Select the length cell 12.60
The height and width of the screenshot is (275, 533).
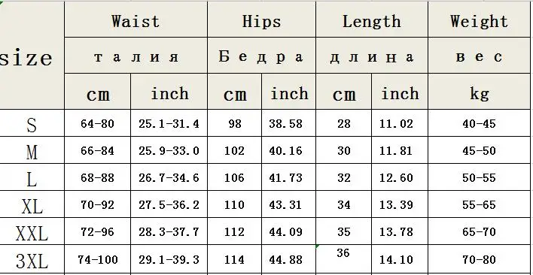coord(400,177)
